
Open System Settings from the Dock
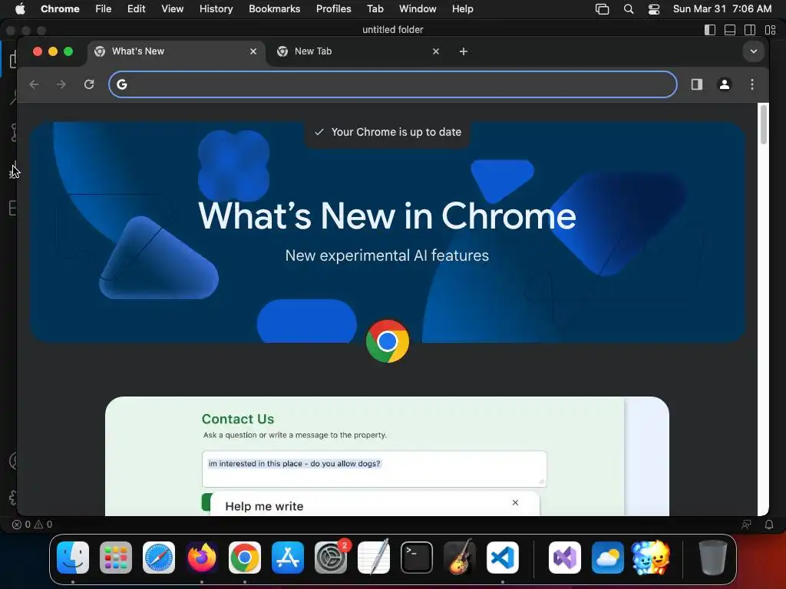click(x=331, y=558)
